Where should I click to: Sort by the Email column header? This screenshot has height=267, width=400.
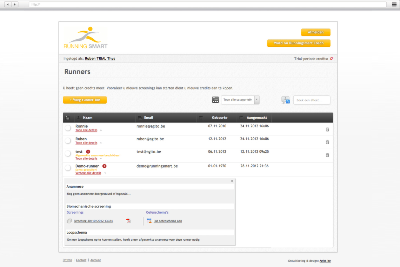[148, 118]
